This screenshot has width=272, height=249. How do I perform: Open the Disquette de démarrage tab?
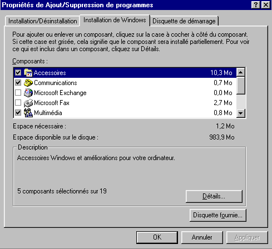(x=184, y=21)
